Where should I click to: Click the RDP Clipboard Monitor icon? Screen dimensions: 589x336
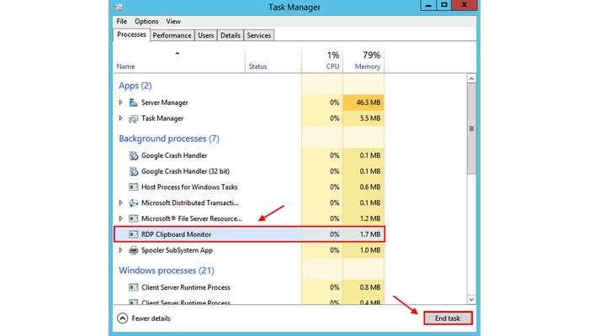(x=133, y=234)
